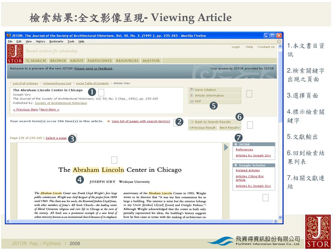Click the horizontal scrollbar left arrow
The image size is (333, 250).
(8, 221)
